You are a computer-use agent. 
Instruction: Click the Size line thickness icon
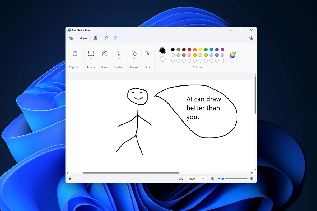(148, 53)
